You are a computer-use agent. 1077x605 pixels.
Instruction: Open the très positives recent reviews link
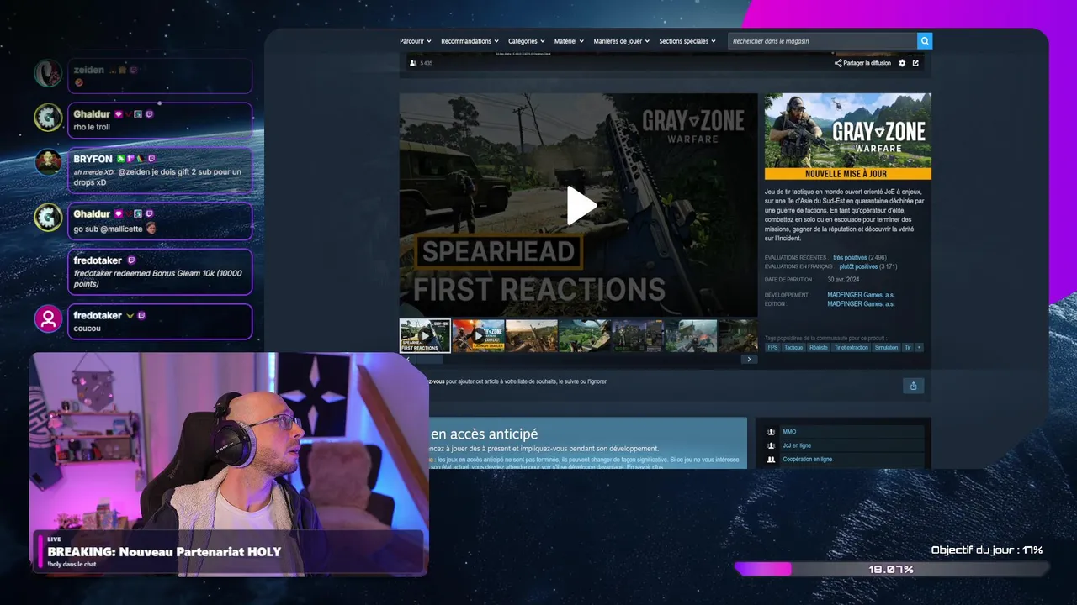click(851, 257)
